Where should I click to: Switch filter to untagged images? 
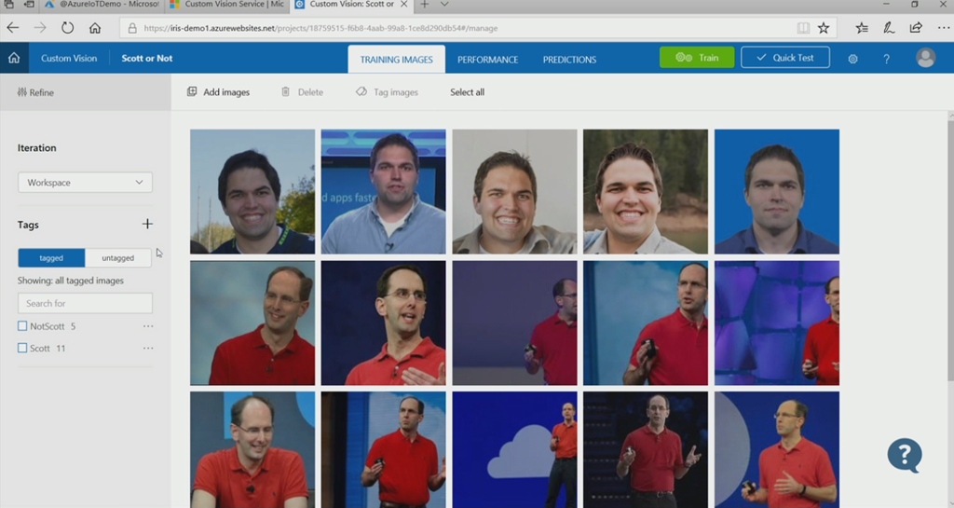[x=118, y=258]
